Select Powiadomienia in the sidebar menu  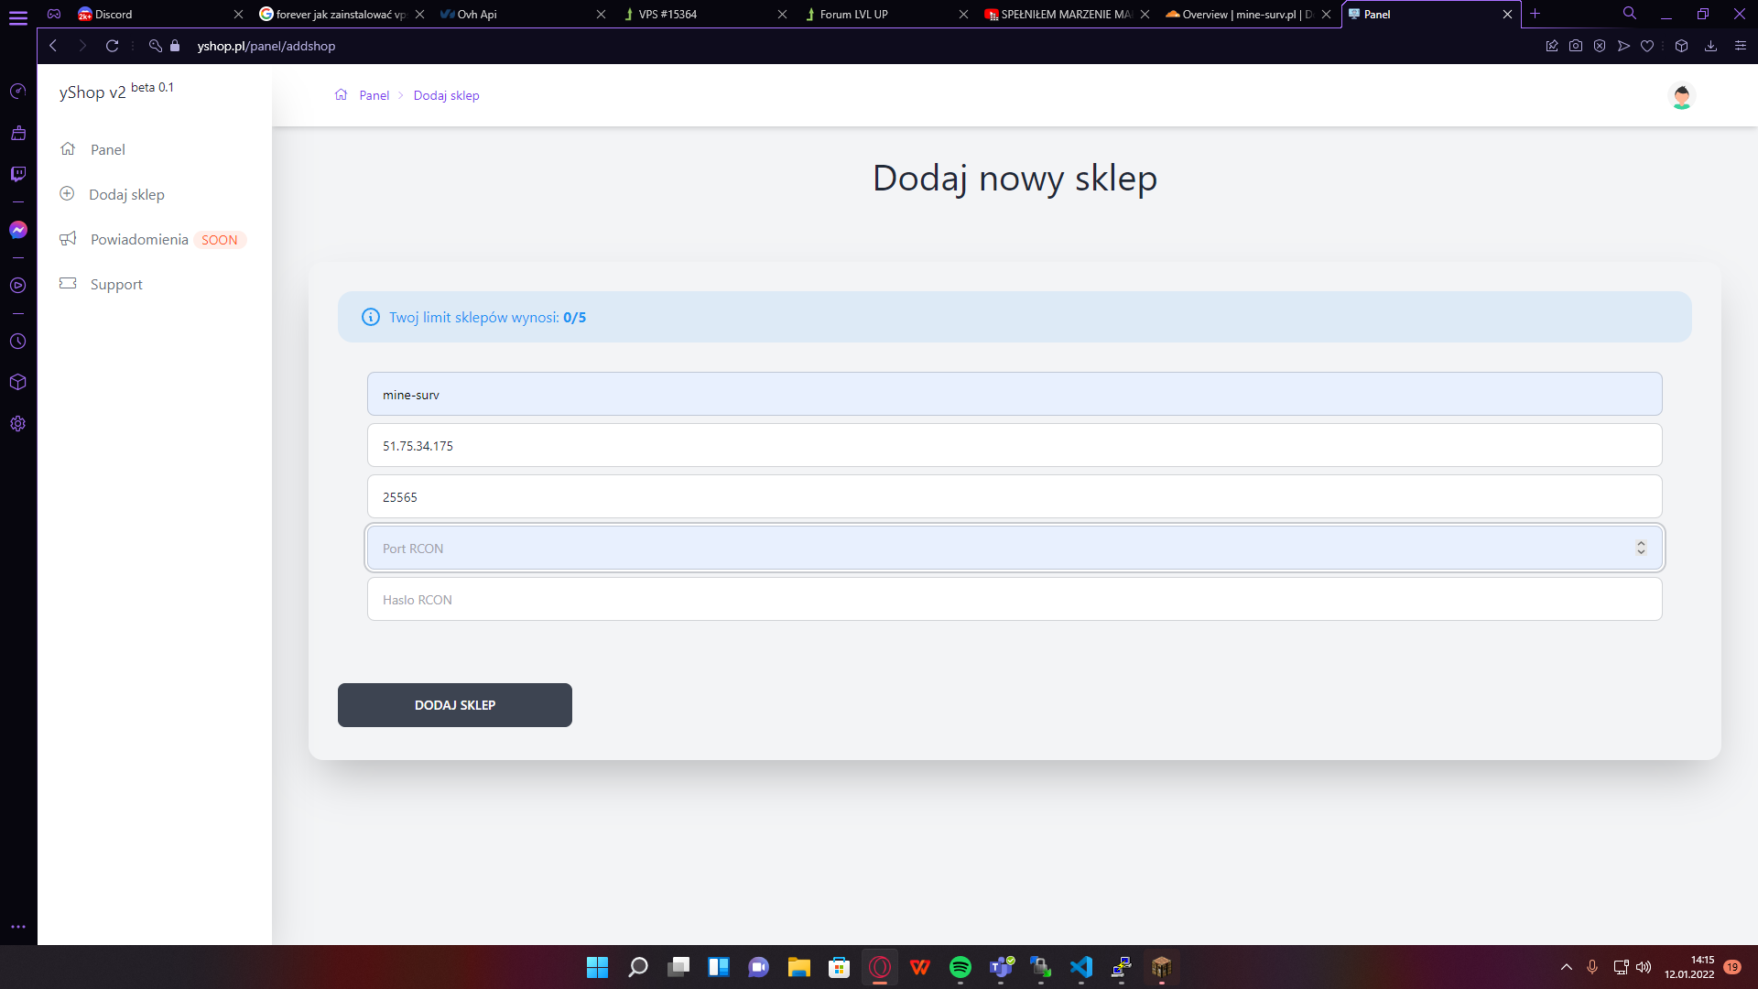tap(139, 240)
